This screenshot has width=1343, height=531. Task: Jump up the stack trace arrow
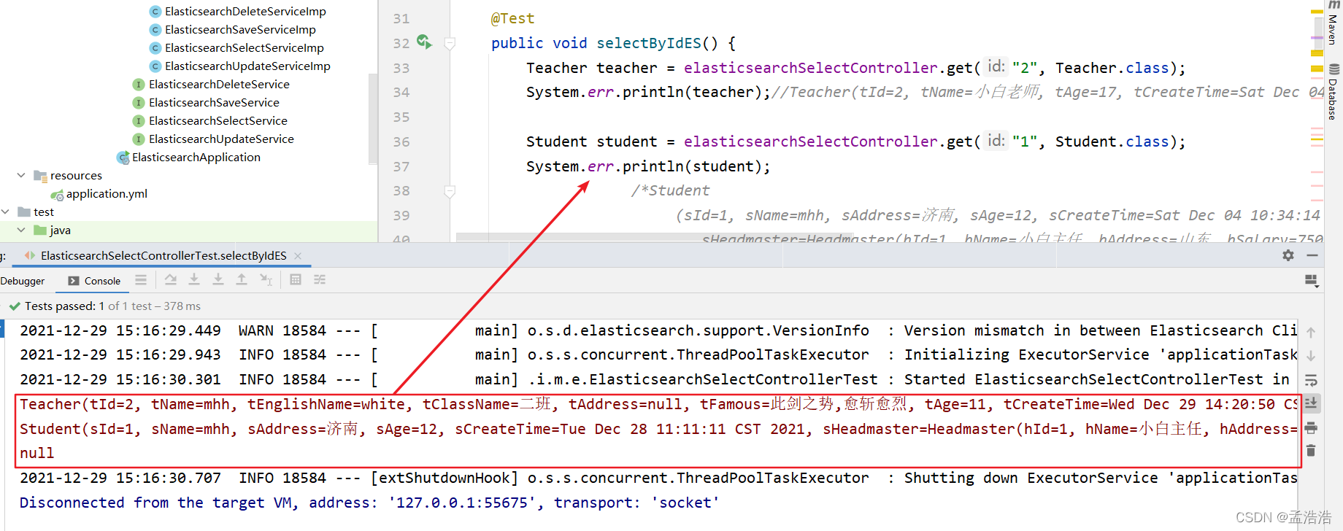pos(1311,333)
